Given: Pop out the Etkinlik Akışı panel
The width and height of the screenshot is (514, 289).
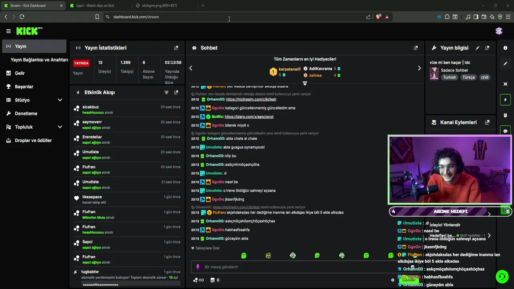Looking at the screenshot, I should 176,92.
